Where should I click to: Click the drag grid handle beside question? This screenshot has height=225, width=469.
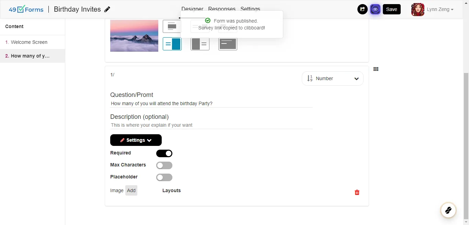tap(376, 69)
